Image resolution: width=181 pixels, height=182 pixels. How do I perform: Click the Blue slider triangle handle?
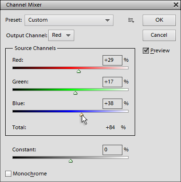point(81,115)
